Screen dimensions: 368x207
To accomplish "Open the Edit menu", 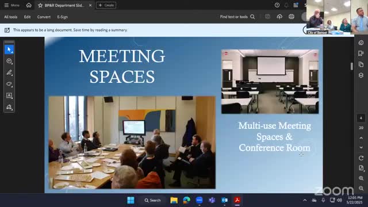I will tap(27, 17).
